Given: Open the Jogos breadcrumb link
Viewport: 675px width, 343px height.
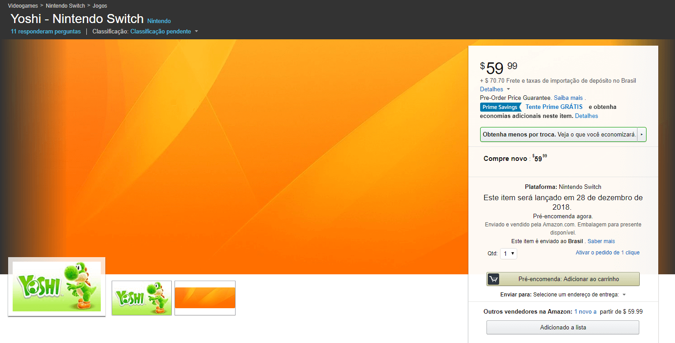Looking at the screenshot, I should pos(100,6).
